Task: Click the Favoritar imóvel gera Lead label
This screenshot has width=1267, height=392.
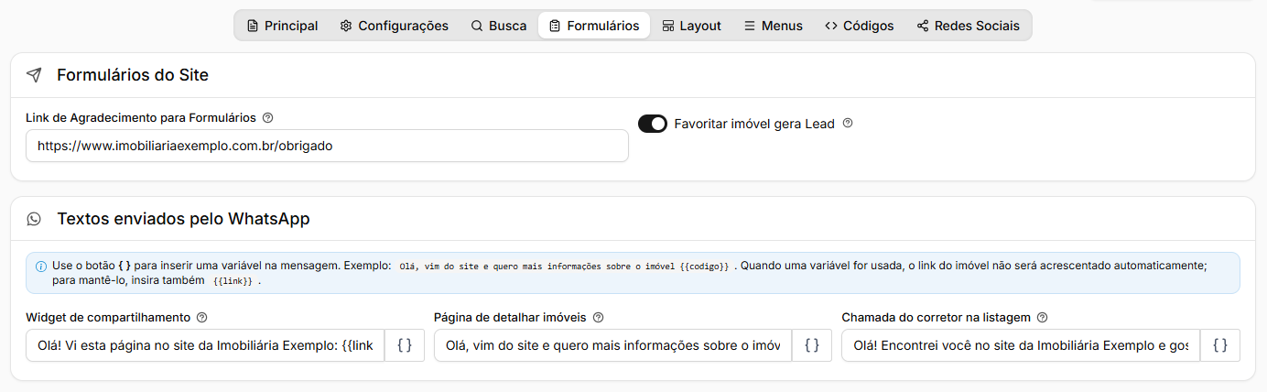Action: pos(754,124)
